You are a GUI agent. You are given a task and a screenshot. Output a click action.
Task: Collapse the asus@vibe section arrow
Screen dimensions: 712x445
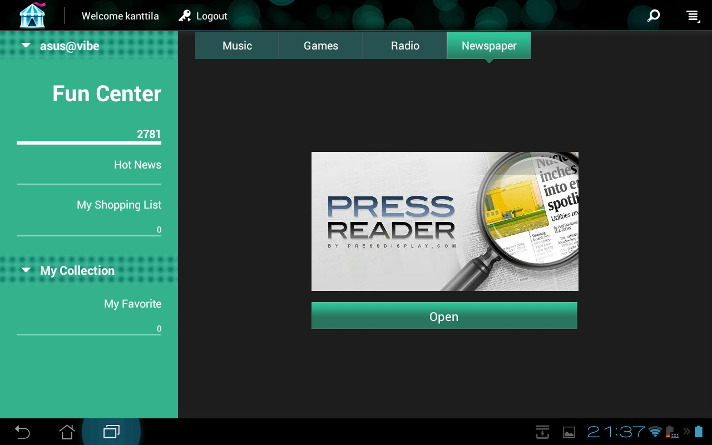(x=26, y=46)
